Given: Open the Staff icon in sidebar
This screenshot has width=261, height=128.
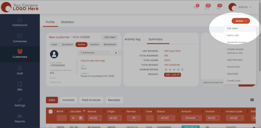Looking at the screenshot, I should point(19,68).
